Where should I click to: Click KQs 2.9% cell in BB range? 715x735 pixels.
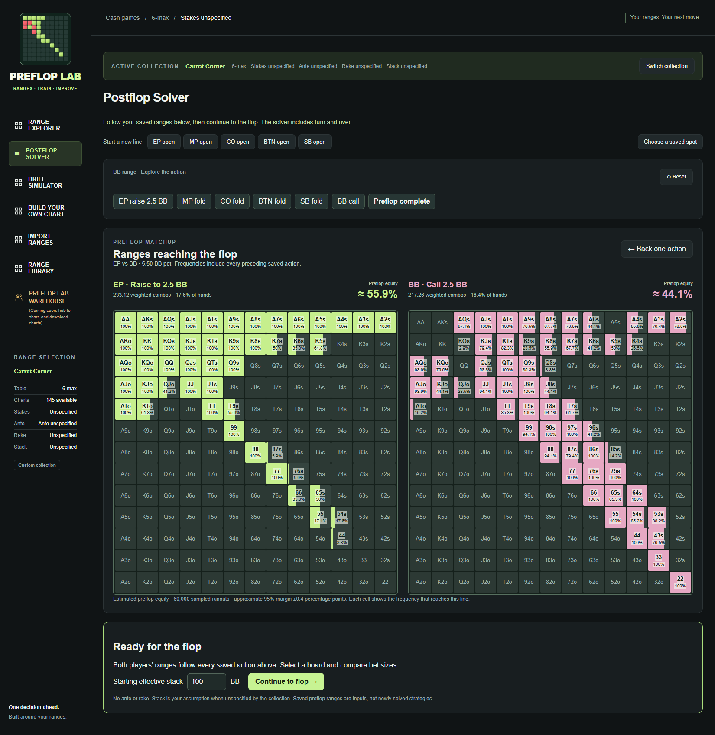[464, 344]
